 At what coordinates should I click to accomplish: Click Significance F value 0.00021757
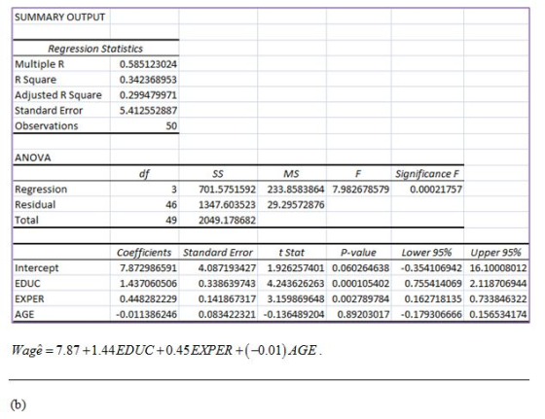[436, 190]
